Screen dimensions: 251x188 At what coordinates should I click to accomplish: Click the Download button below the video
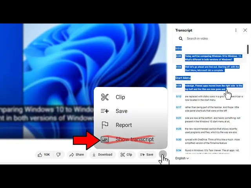coord(102,155)
